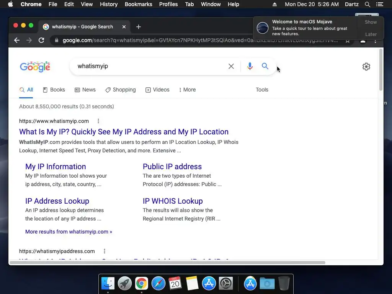392x294 pixels.
Task: Open the Bookmarks menu
Action: 139,4
